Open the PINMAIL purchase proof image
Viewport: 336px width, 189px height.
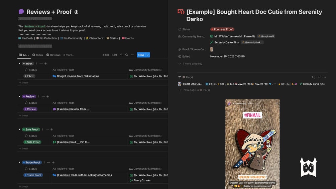click(x=252, y=144)
